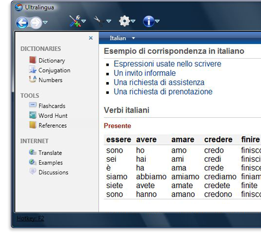Image resolution: width=261 pixels, height=239 pixels.
Task: Click the Forward arrow button
Action: [x=36, y=23]
